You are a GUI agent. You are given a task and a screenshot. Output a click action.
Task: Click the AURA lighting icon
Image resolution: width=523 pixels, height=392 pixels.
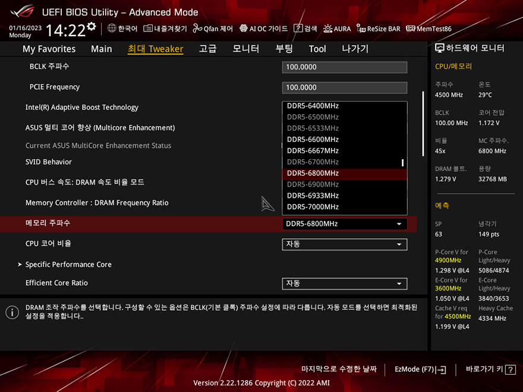(327, 29)
